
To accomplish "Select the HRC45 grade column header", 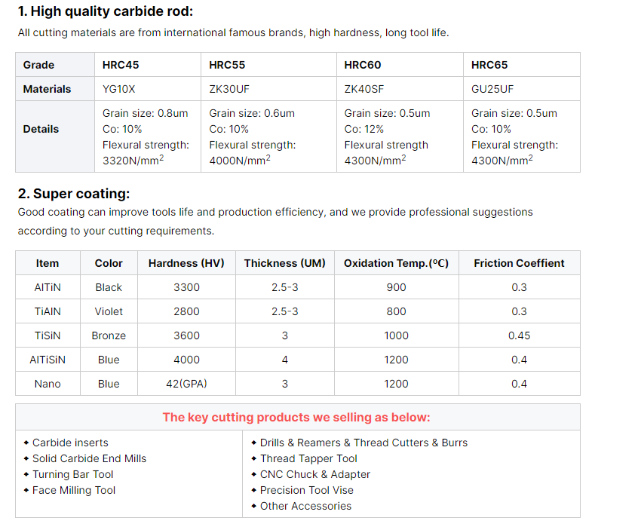I will [x=120, y=65].
